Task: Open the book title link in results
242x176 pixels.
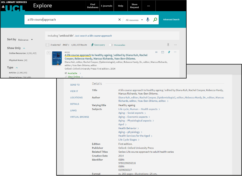Action: 106,57
